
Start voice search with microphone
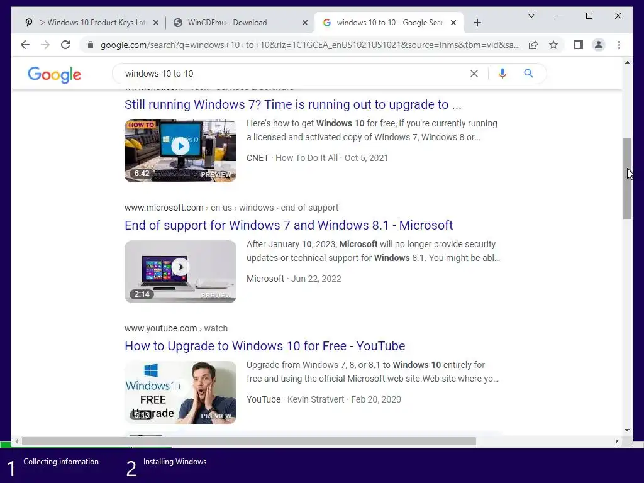(x=502, y=74)
